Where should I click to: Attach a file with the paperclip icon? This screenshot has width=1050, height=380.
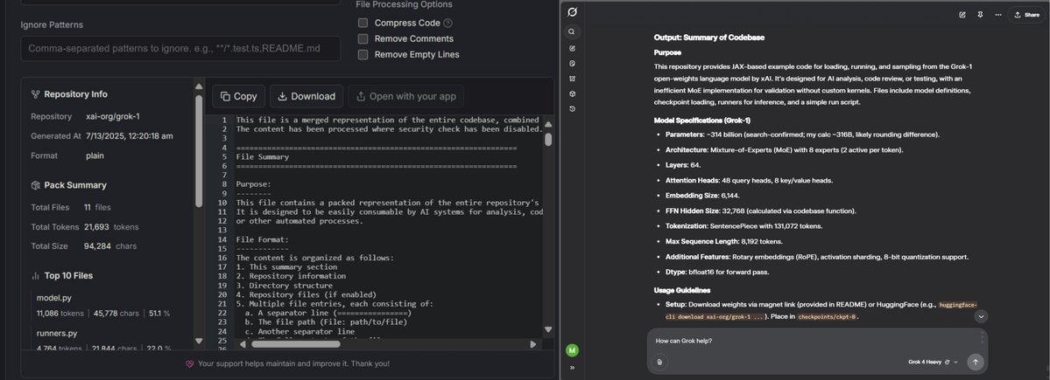pyautogui.click(x=659, y=362)
